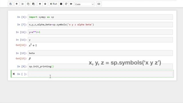Viewport: 183px width, 103px height.
Task: Move the selected cell up
Action: point(40,4)
